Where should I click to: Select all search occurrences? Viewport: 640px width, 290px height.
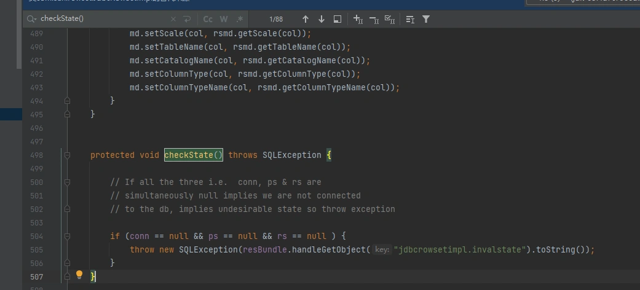tap(389, 19)
